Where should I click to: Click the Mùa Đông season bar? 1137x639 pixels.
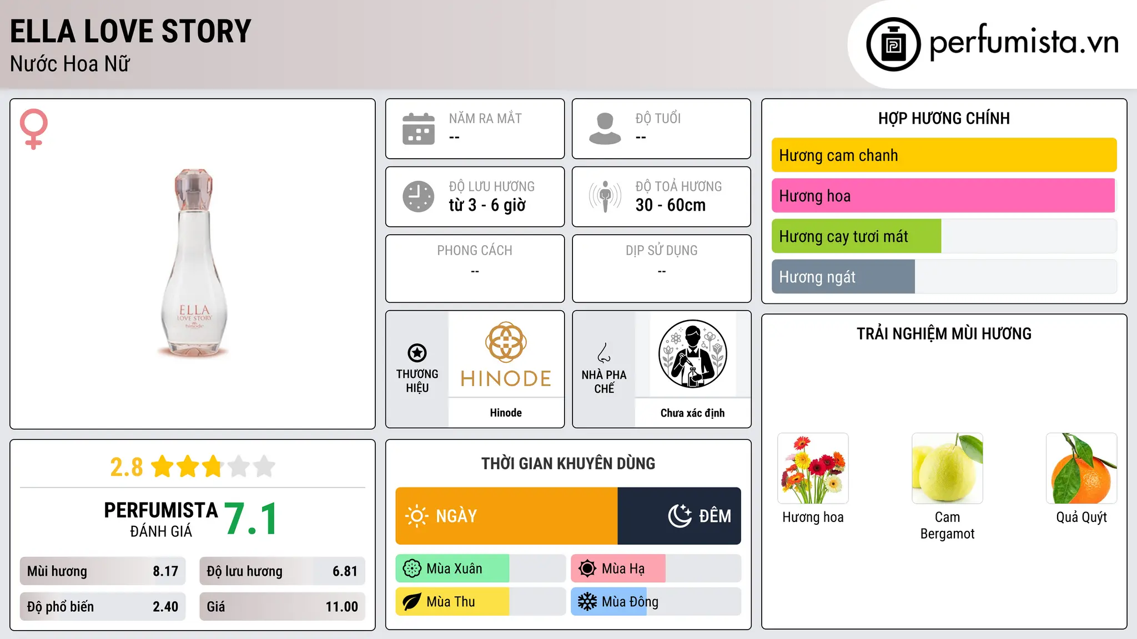coord(656,602)
